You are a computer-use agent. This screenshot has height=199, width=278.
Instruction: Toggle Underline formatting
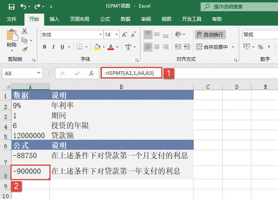[62, 47]
